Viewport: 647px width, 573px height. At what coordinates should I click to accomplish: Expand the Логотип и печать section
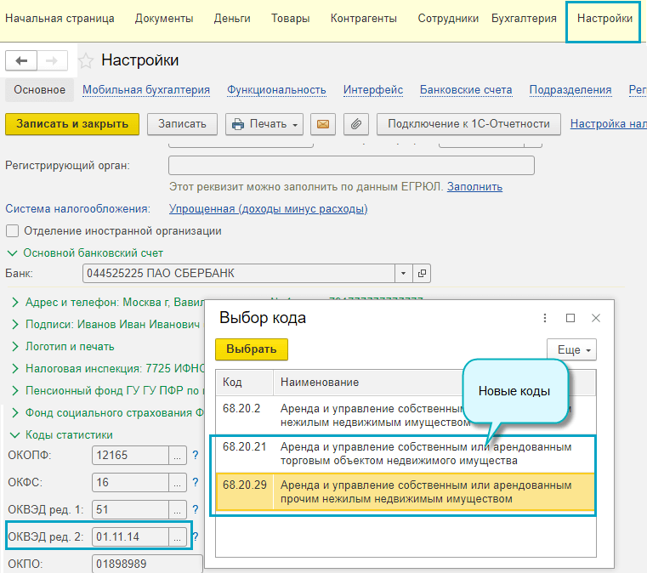[x=16, y=347]
